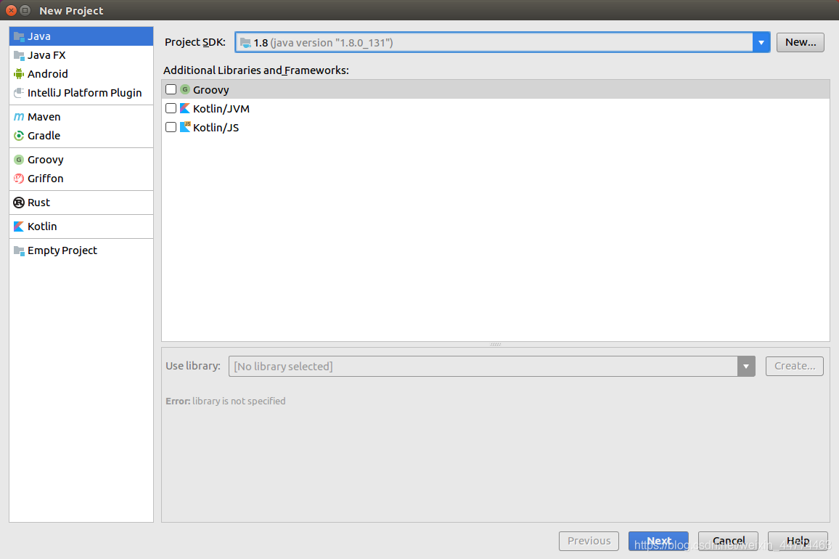Open Help for the dialog
Image resolution: width=839 pixels, height=559 pixels.
click(798, 541)
